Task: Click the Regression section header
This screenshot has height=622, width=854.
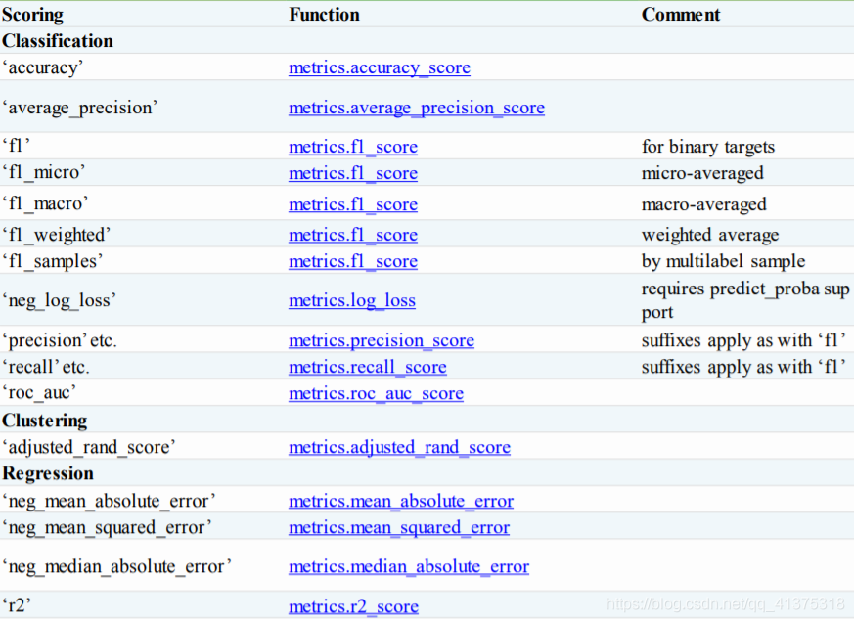Action: pyautogui.click(x=47, y=473)
